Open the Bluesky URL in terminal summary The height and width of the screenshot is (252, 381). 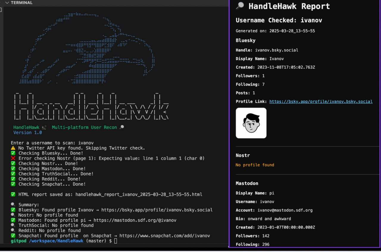[157, 210]
